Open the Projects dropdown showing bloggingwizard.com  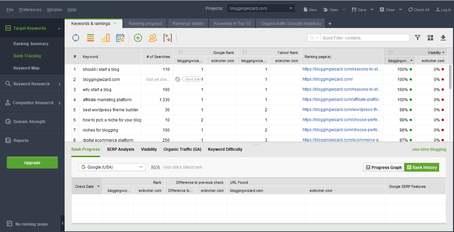click(261, 8)
